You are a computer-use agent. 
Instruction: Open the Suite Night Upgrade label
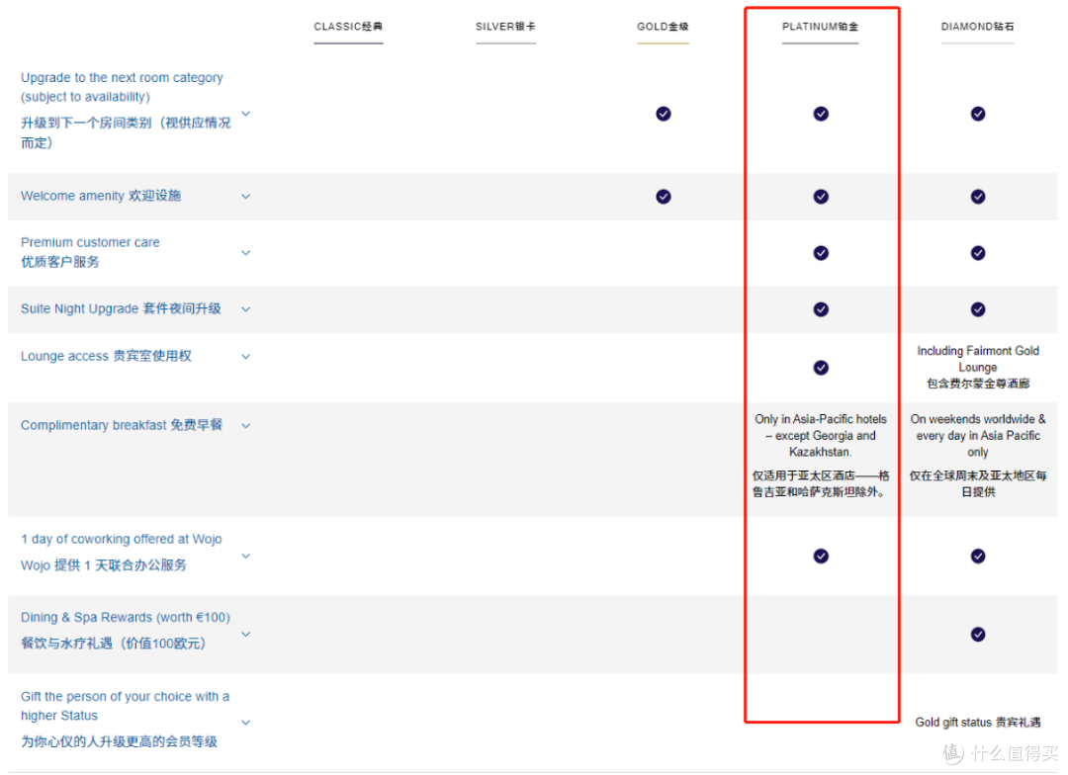(121, 308)
